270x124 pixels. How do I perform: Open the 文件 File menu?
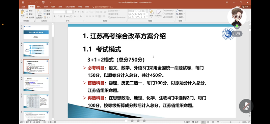[23, 7]
